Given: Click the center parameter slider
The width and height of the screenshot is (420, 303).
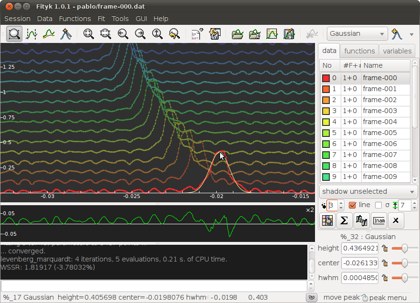Looking at the screenshot, I should click(404, 263).
